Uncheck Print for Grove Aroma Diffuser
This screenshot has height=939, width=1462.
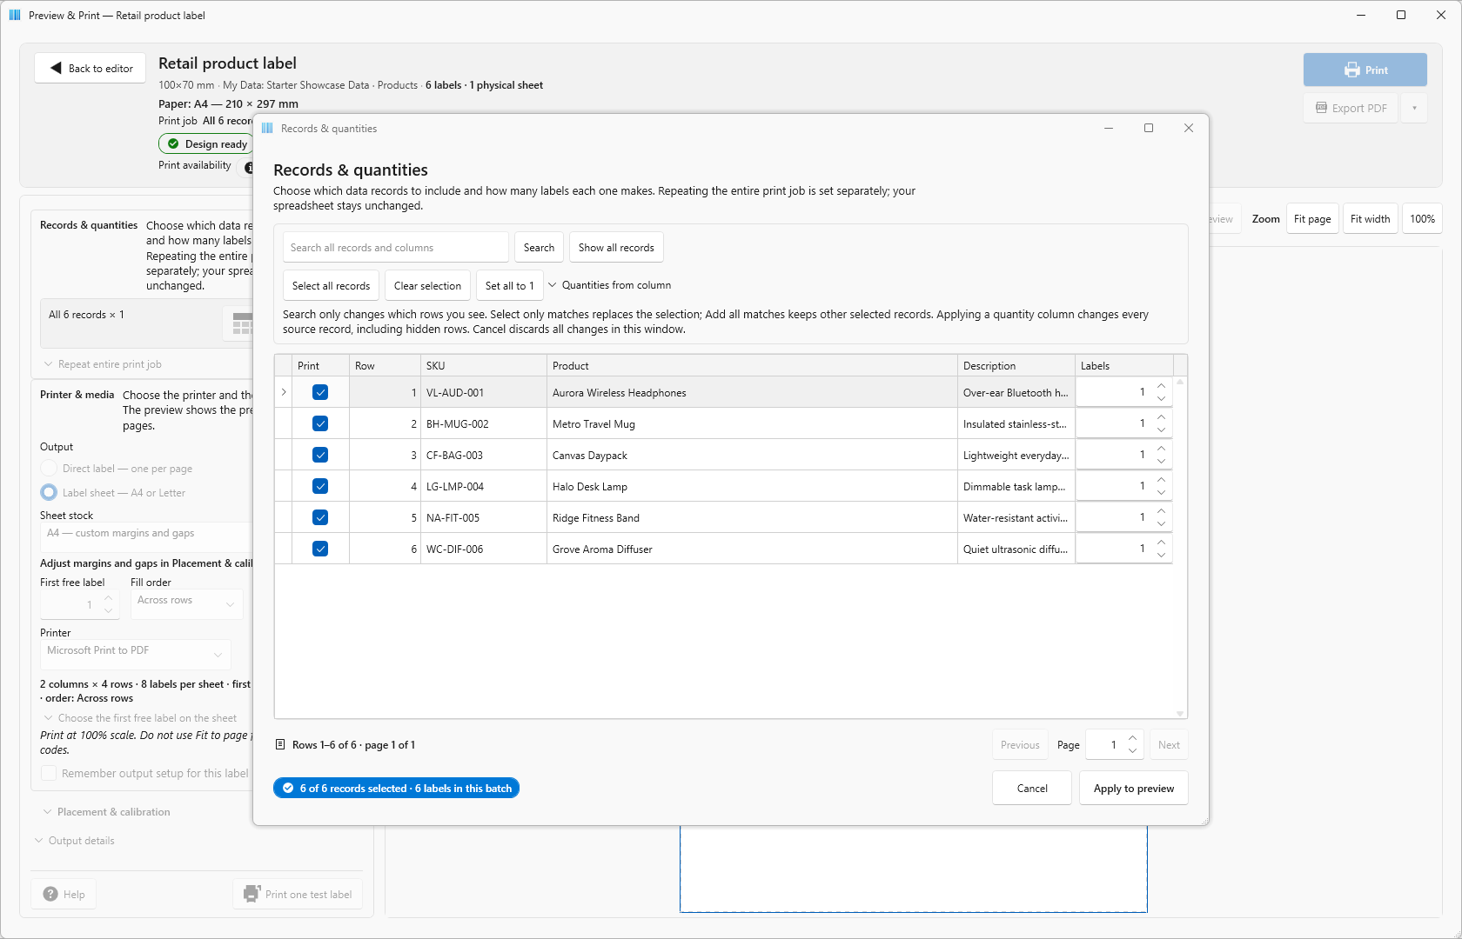tap(320, 549)
